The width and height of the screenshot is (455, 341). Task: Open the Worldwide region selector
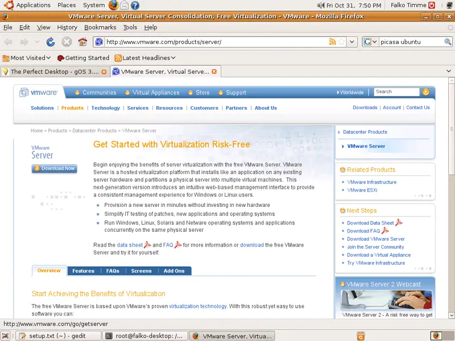[350, 93]
